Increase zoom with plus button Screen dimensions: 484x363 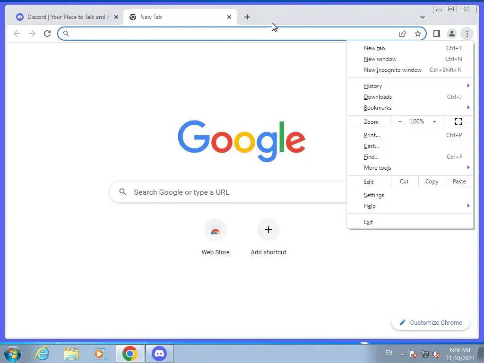(434, 121)
